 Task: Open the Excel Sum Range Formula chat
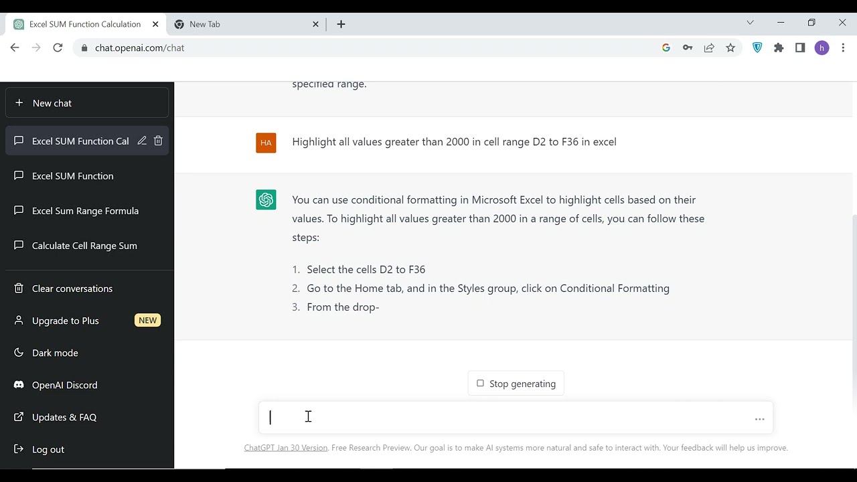point(87,211)
